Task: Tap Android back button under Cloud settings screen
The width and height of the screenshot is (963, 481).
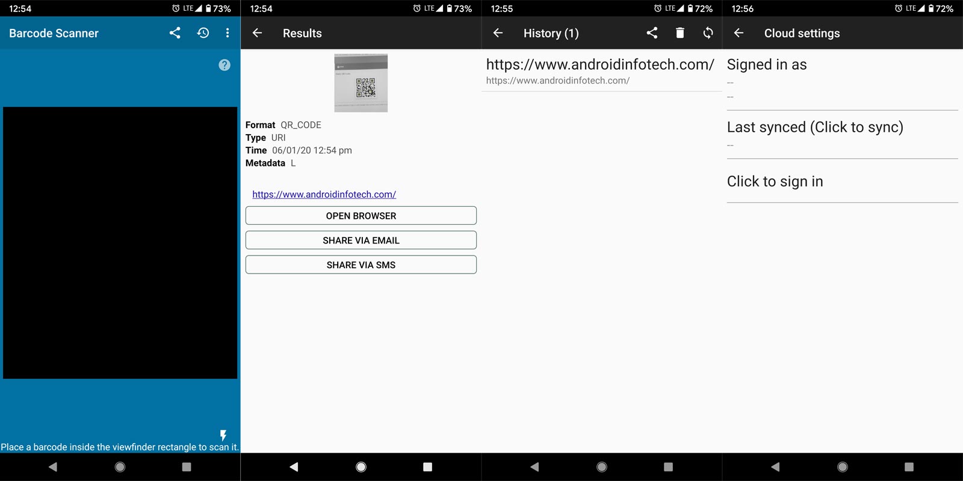Action: click(x=775, y=467)
